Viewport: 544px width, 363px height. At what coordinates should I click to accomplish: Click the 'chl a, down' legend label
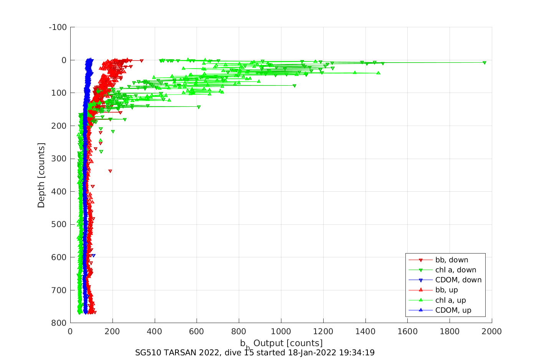pos(455,270)
